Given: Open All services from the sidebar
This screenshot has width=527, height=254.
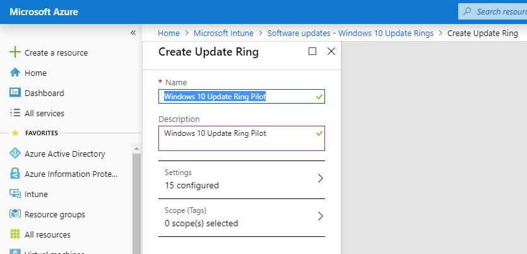Looking at the screenshot, I should point(44,113).
